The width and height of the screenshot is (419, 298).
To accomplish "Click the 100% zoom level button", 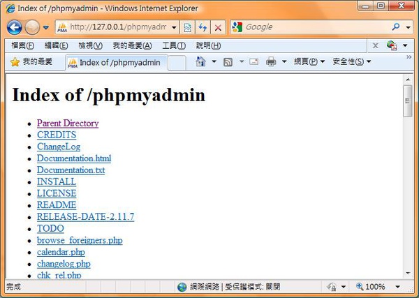I will (x=371, y=287).
